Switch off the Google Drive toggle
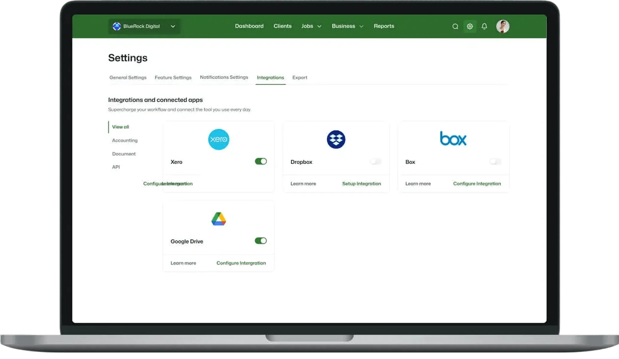The image size is (619, 359). [x=261, y=241]
